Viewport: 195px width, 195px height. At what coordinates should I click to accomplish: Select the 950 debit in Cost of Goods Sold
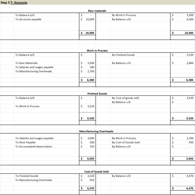click(92, 180)
